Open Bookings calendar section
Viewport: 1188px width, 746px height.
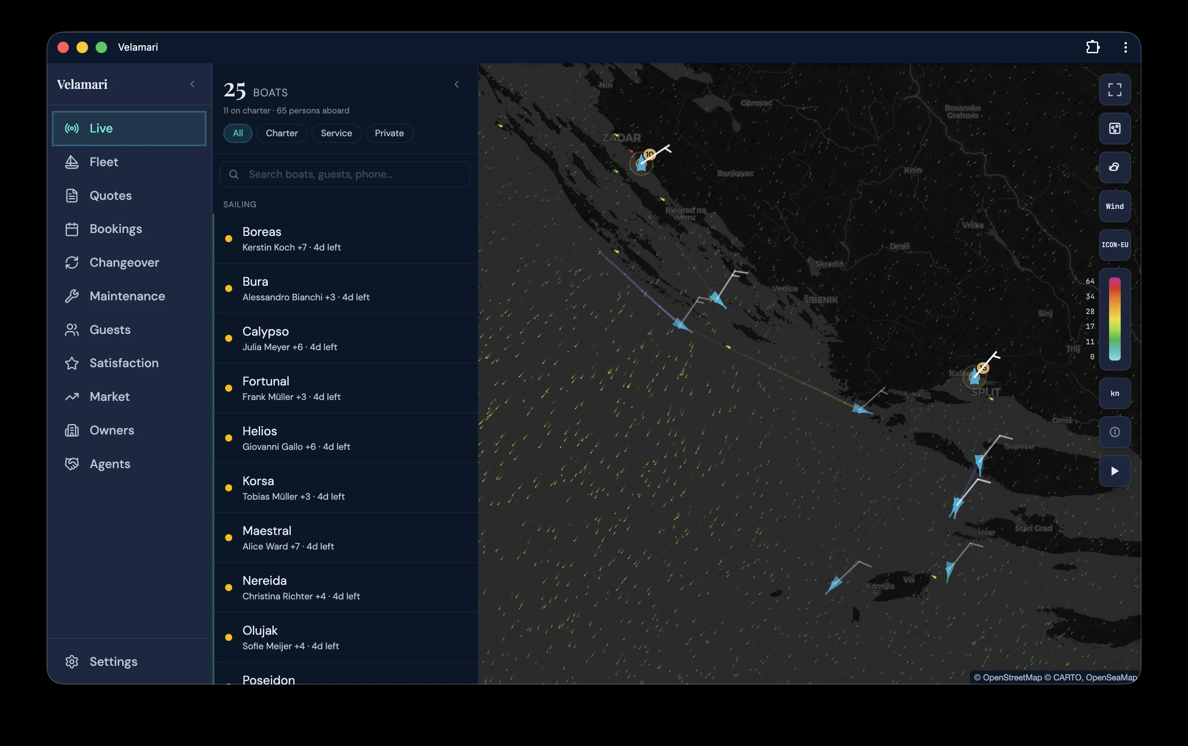tap(129, 229)
